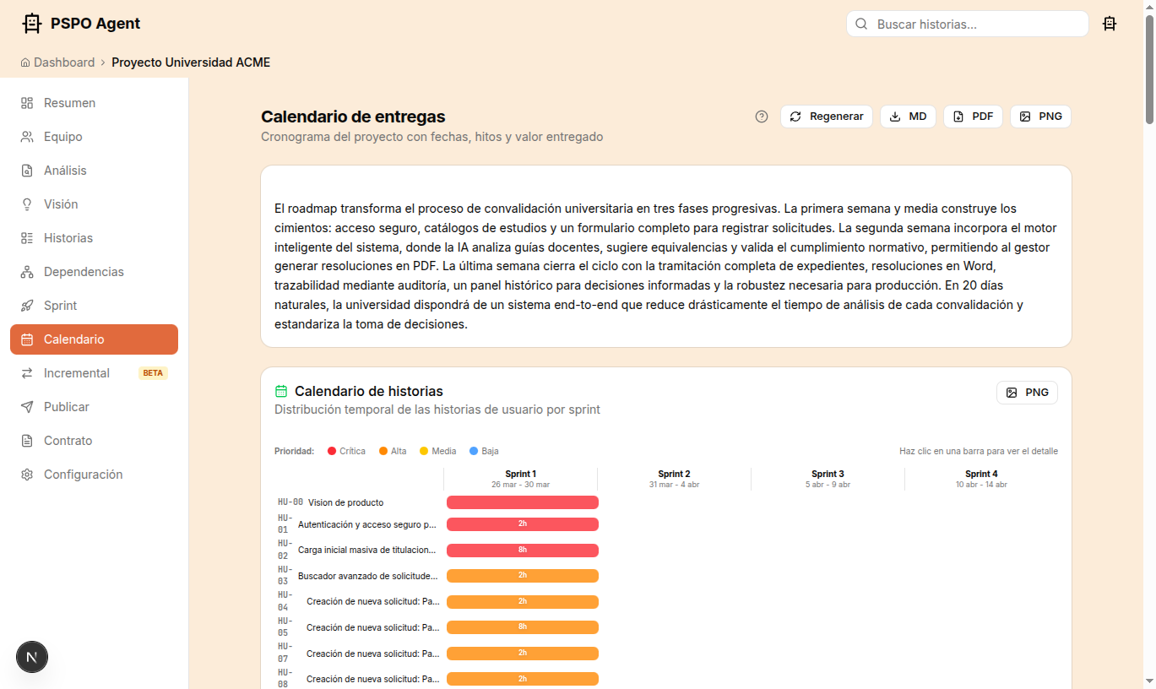The height and width of the screenshot is (689, 1156).
Task: Click the help question mark near Regenerar
Action: click(761, 117)
